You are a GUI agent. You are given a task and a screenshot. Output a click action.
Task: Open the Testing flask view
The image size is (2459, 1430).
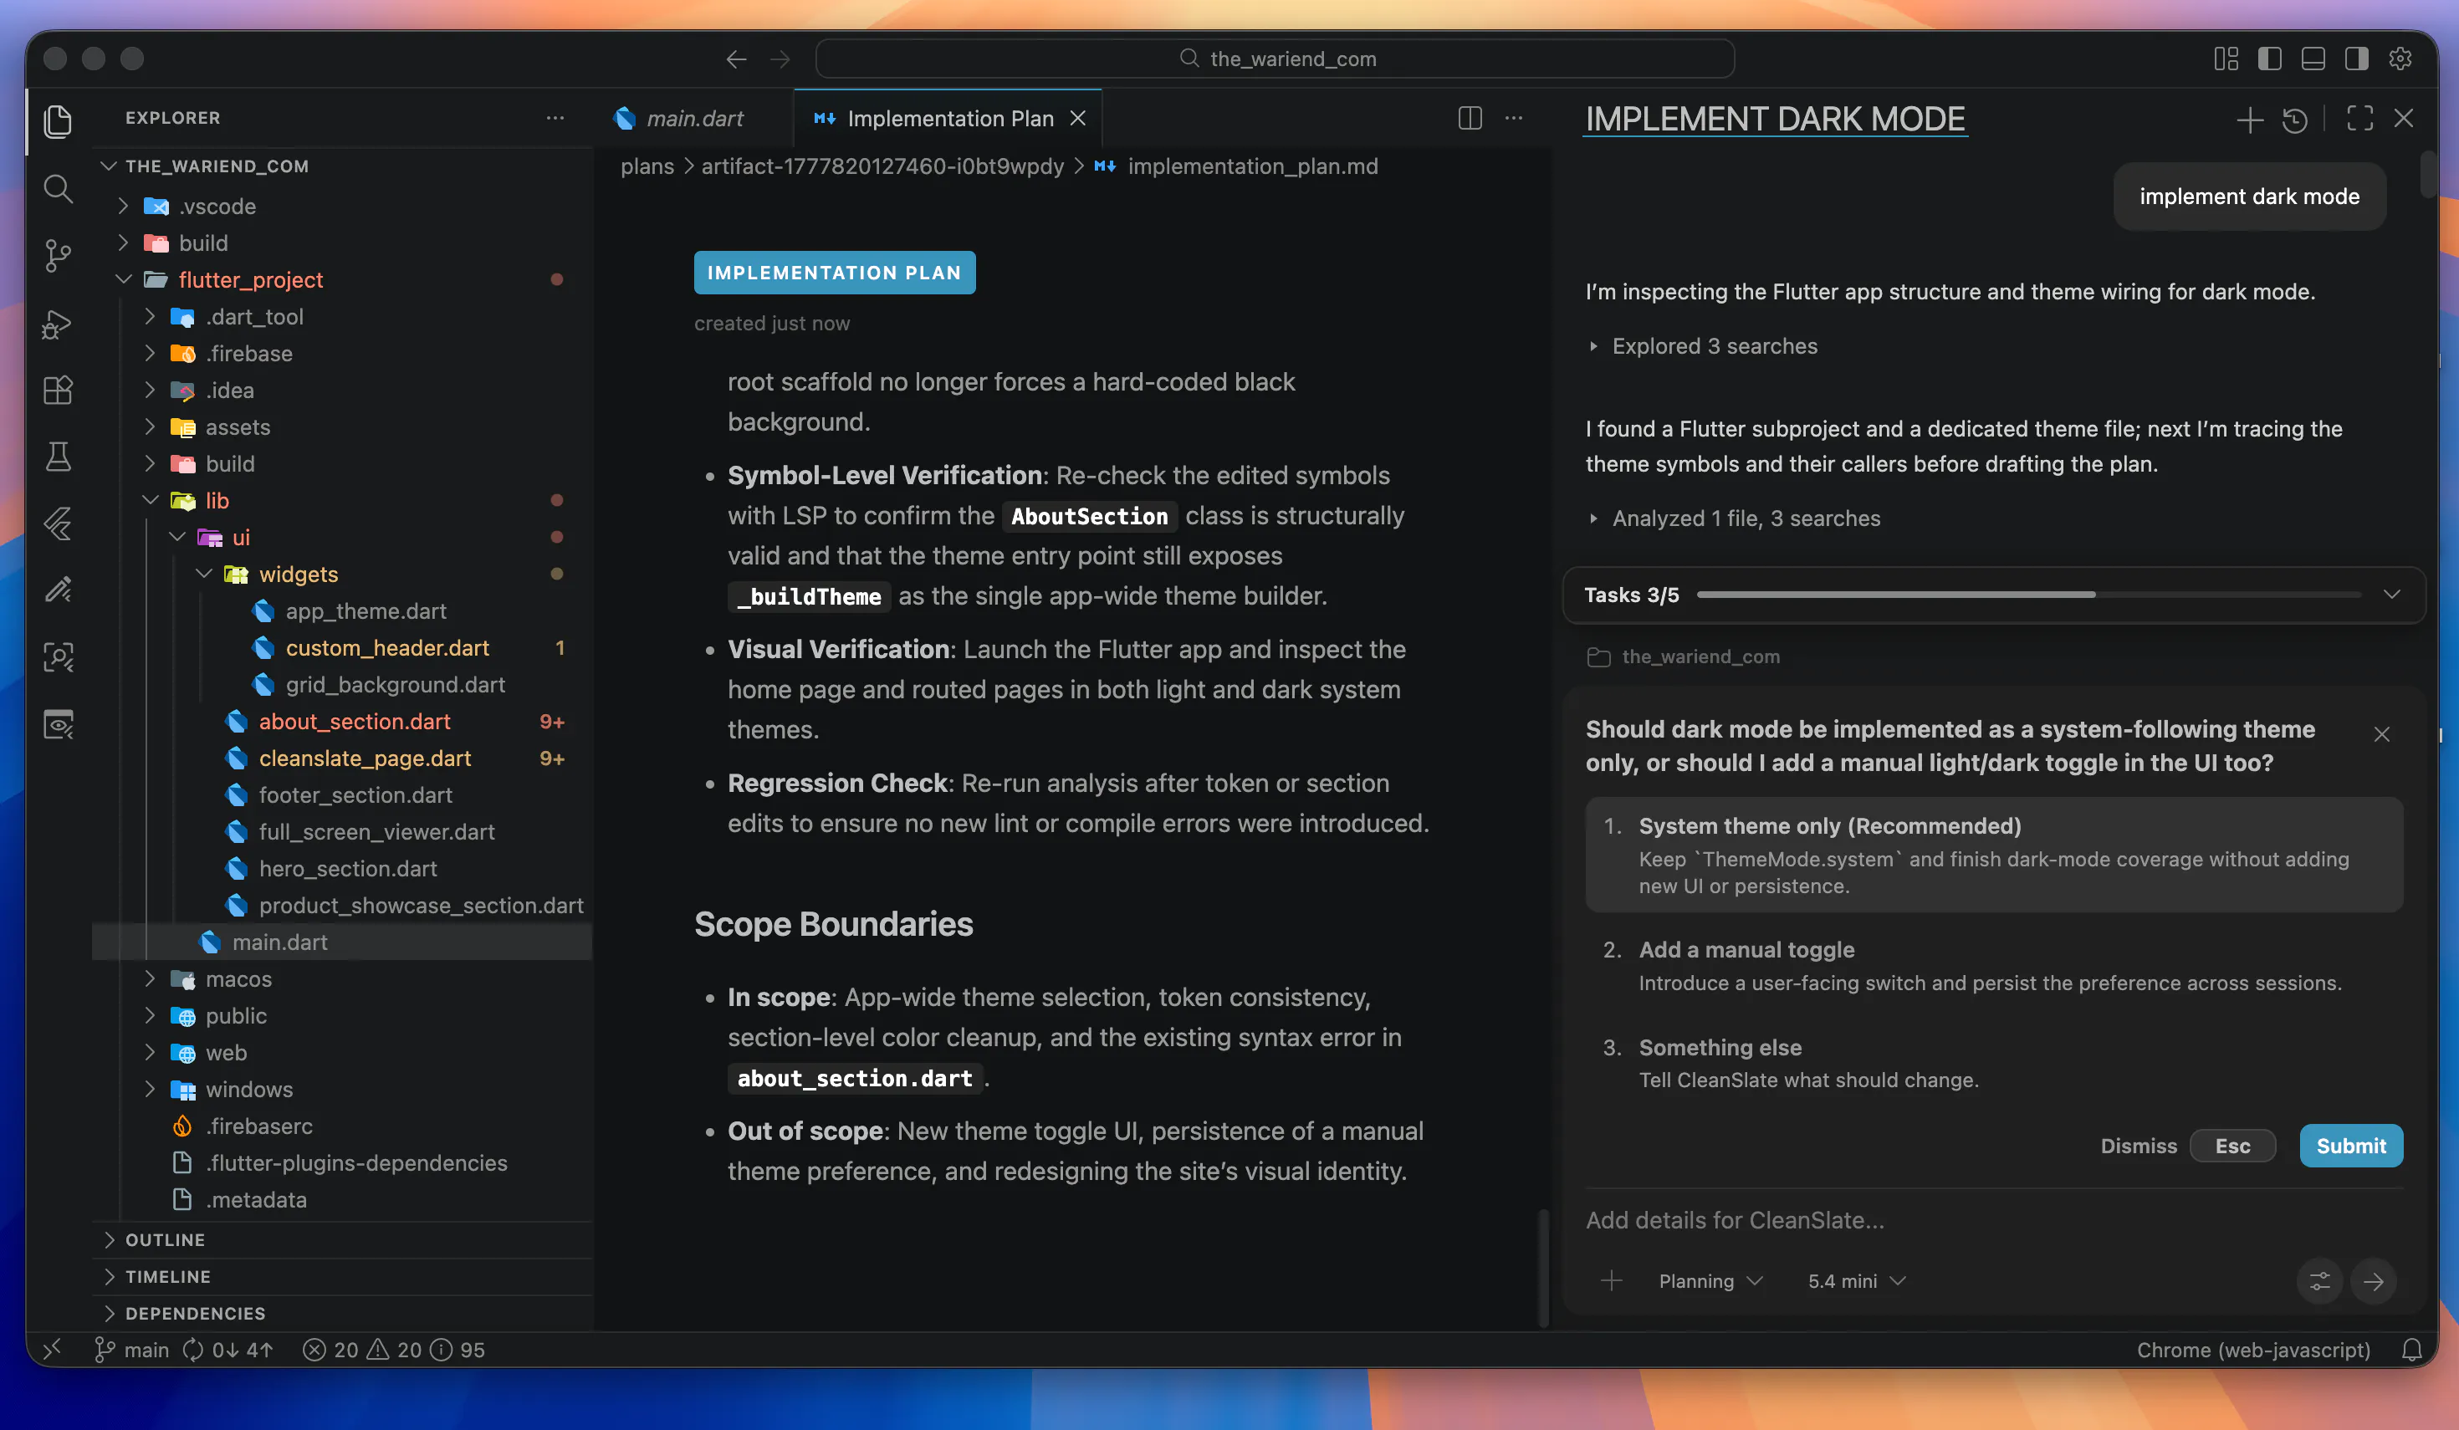coord(59,457)
